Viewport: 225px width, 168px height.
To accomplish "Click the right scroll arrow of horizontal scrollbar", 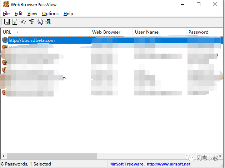I will [220, 156].
